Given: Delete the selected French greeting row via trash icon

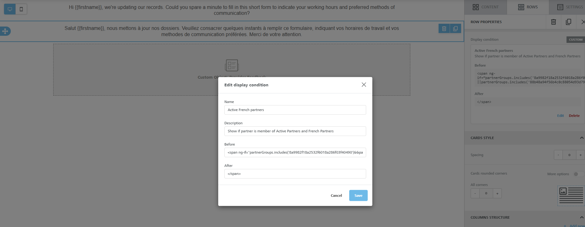Looking at the screenshot, I should coord(444,28).
